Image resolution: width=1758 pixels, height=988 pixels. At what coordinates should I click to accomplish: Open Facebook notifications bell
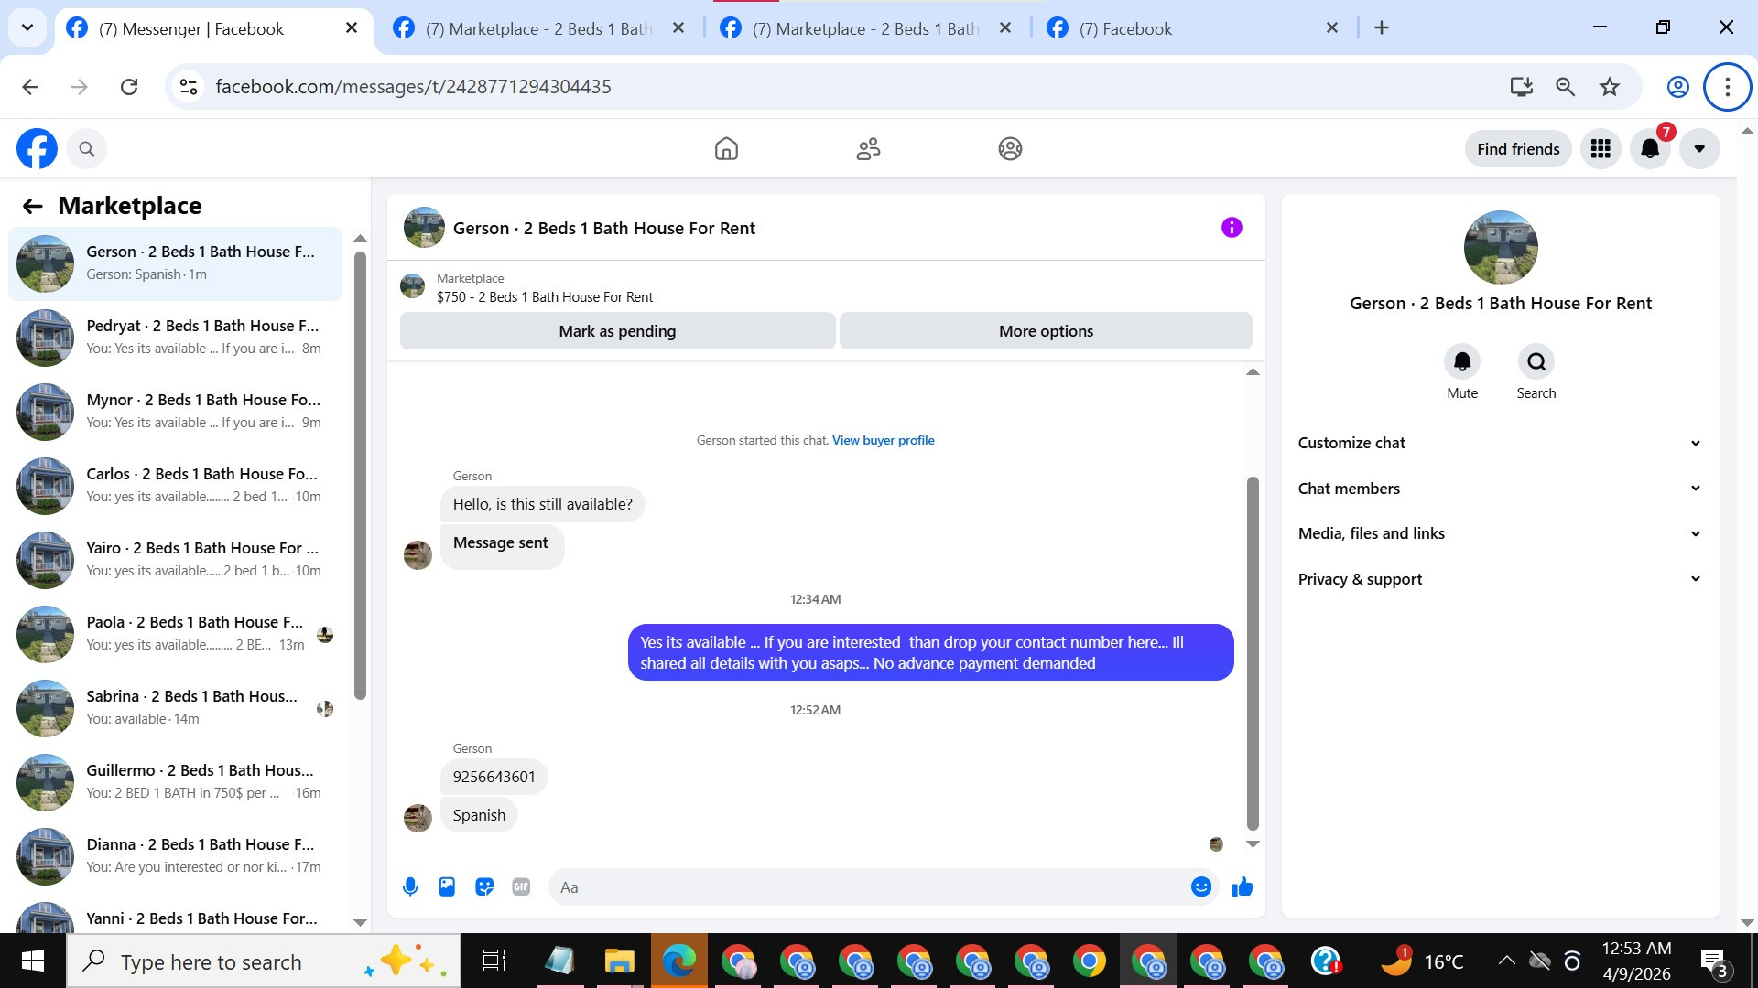click(x=1650, y=149)
